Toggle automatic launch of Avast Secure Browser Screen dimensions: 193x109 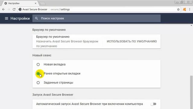click(x=153, y=104)
